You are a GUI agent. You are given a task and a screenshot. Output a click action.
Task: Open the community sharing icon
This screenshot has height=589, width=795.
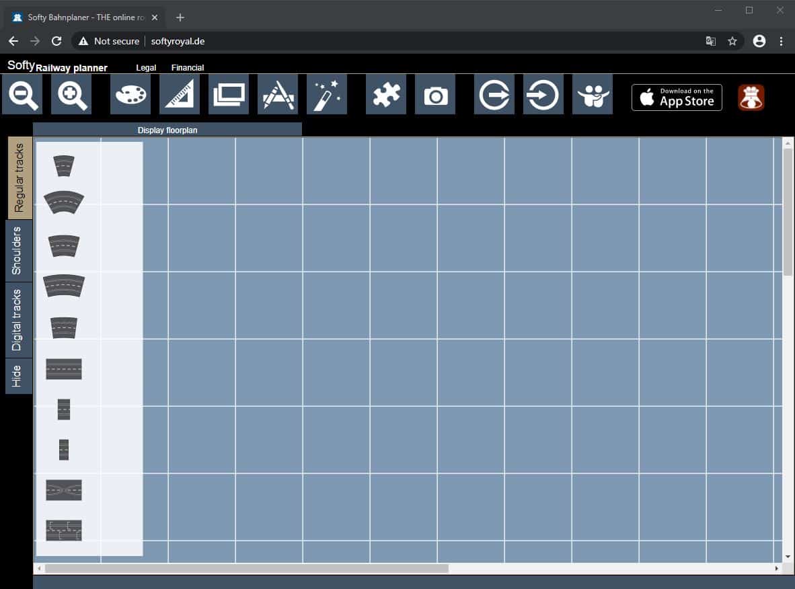pyautogui.click(x=592, y=94)
